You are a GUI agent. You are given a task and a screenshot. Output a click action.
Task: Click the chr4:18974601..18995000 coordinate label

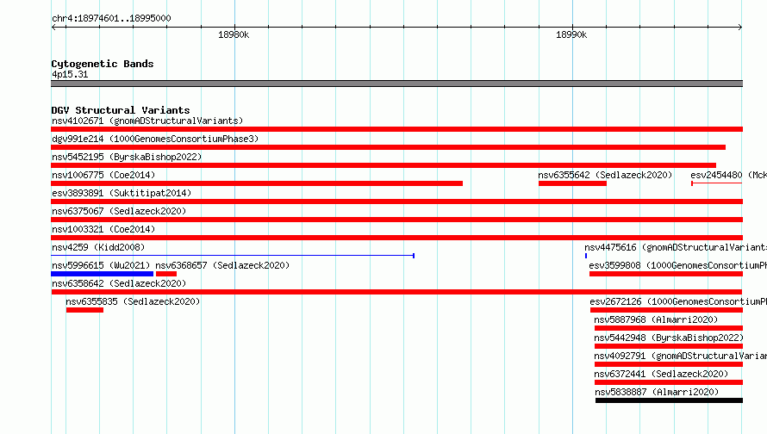pos(111,18)
